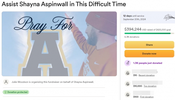
Task: Click the green fundraising progress bar
Action: [149, 33]
